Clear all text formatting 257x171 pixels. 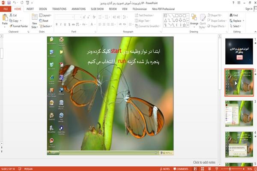[94, 17]
